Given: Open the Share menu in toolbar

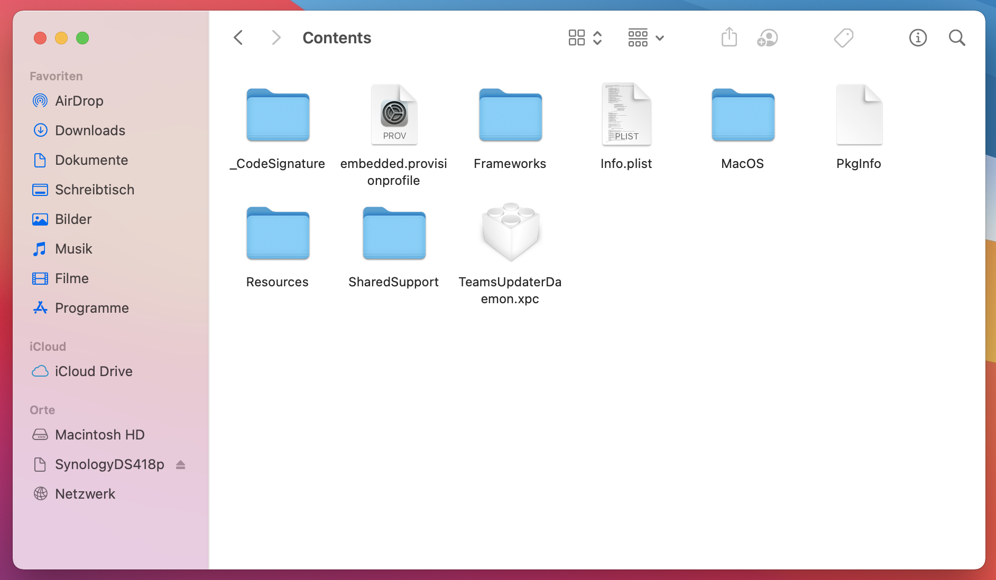Looking at the screenshot, I should 729,38.
